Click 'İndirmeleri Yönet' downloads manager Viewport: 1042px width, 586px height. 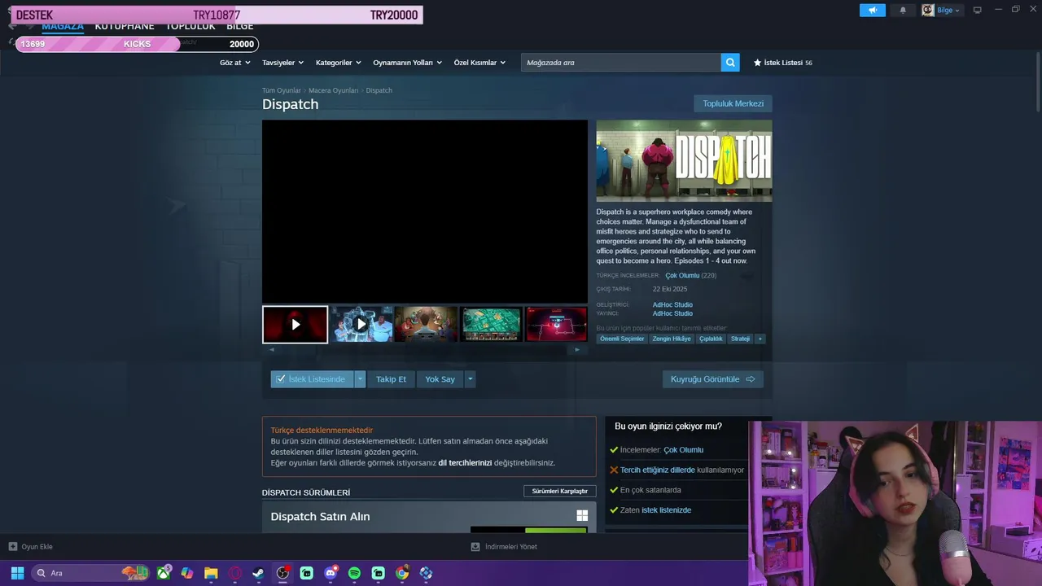click(x=504, y=547)
